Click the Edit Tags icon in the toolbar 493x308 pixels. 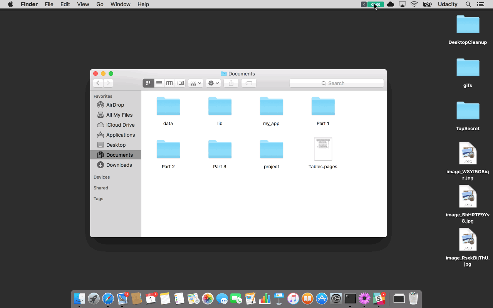pyautogui.click(x=248, y=83)
